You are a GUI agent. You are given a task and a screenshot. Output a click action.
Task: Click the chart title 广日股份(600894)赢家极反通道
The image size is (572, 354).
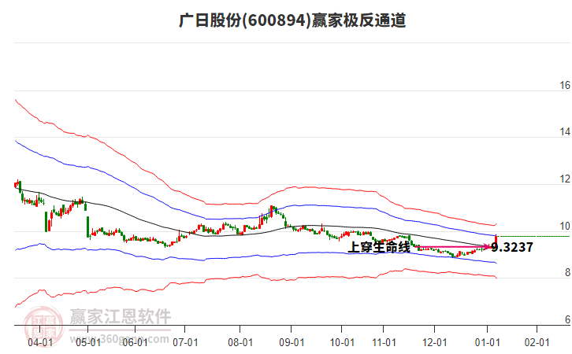pyautogui.click(x=292, y=20)
